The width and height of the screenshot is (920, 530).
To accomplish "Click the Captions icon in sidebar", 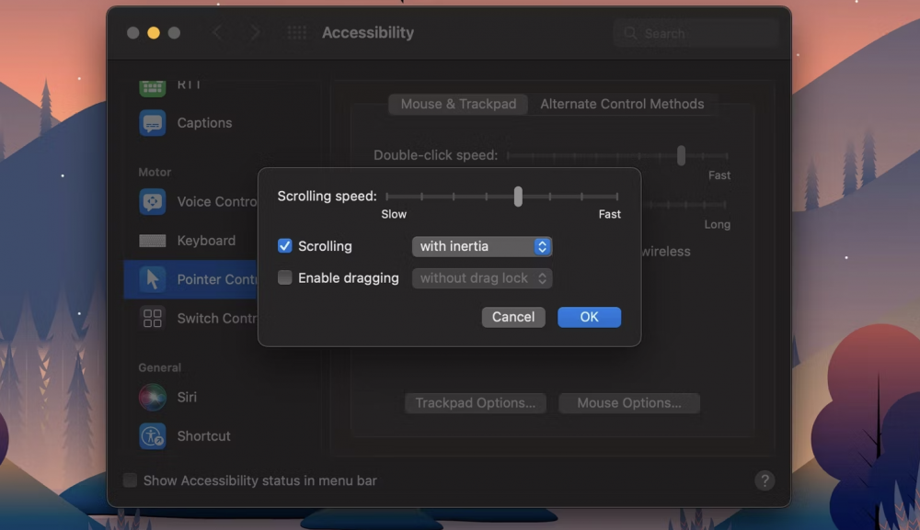I will coord(153,123).
